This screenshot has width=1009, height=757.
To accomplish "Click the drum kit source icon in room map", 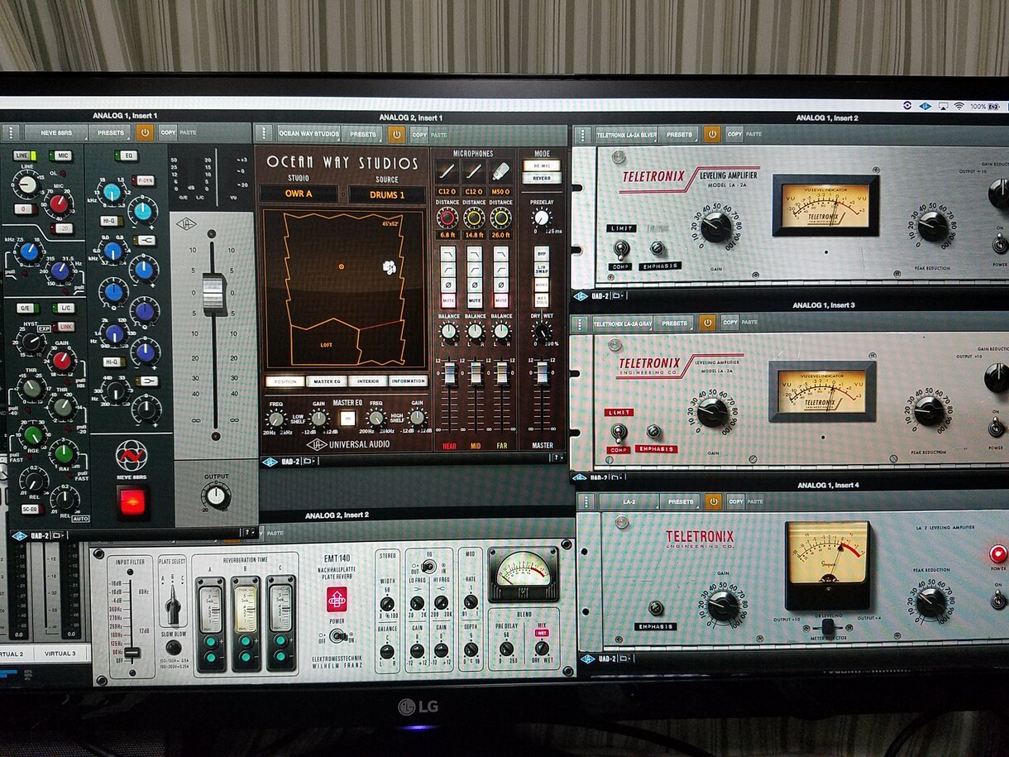I will coord(389,266).
